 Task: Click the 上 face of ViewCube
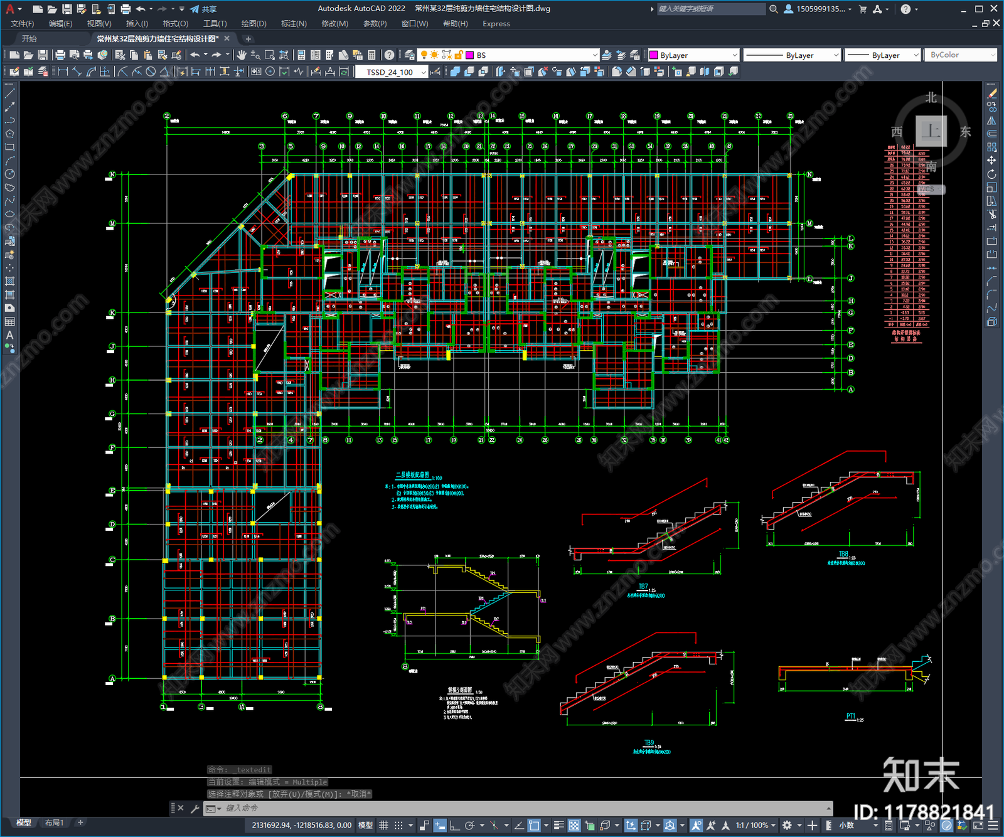point(931,131)
